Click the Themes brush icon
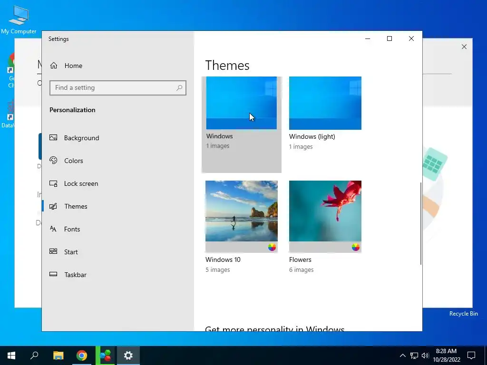The width and height of the screenshot is (487, 365). (53, 206)
